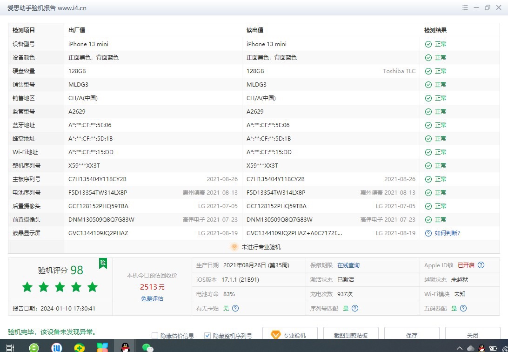Open Task View from the taskbar
Viewport: 508px width, 352px height.
10,348
